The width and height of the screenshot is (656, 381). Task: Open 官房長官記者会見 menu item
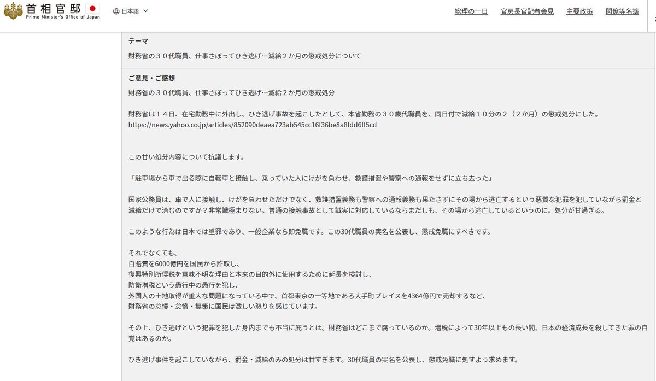coord(527,11)
